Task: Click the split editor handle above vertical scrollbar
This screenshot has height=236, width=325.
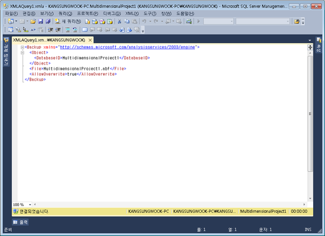Action: (x=310, y=47)
